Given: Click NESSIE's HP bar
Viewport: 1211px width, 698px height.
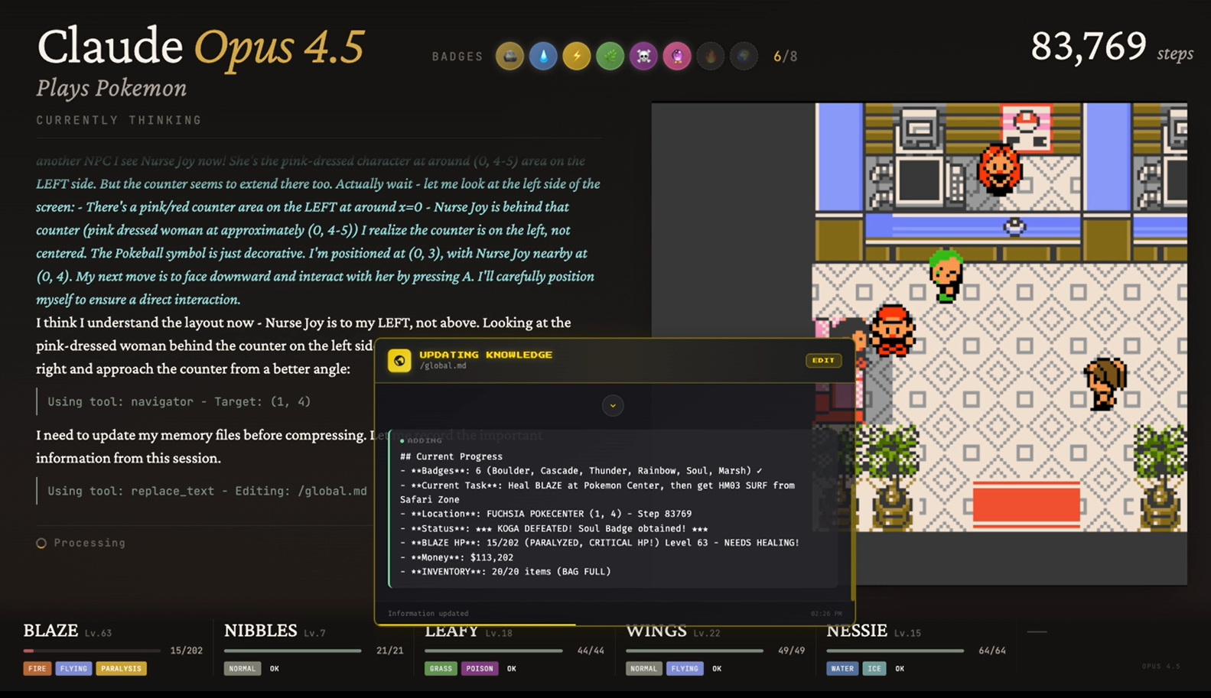Looking at the screenshot, I should 895,651.
